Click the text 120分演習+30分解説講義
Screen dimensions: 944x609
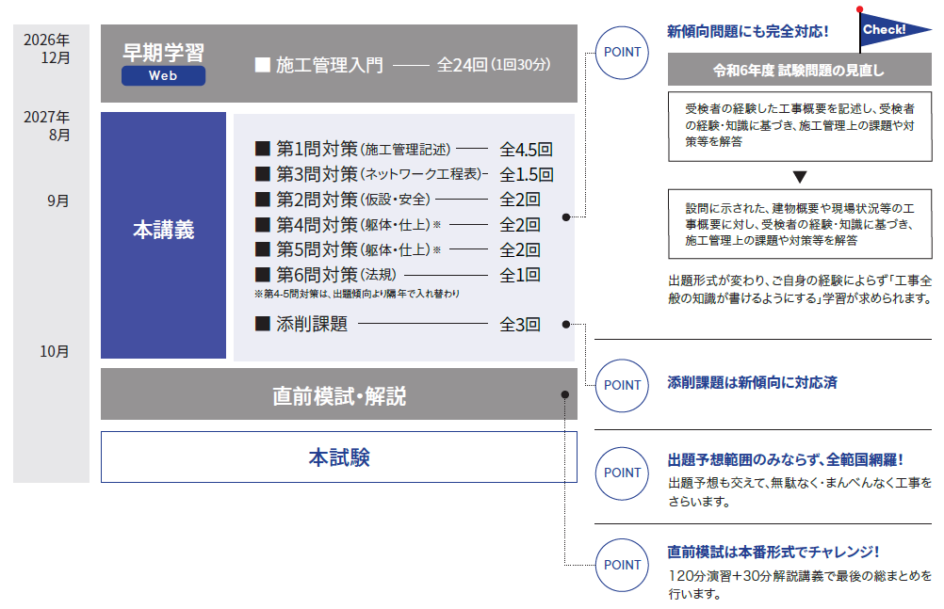pyautogui.click(x=800, y=585)
